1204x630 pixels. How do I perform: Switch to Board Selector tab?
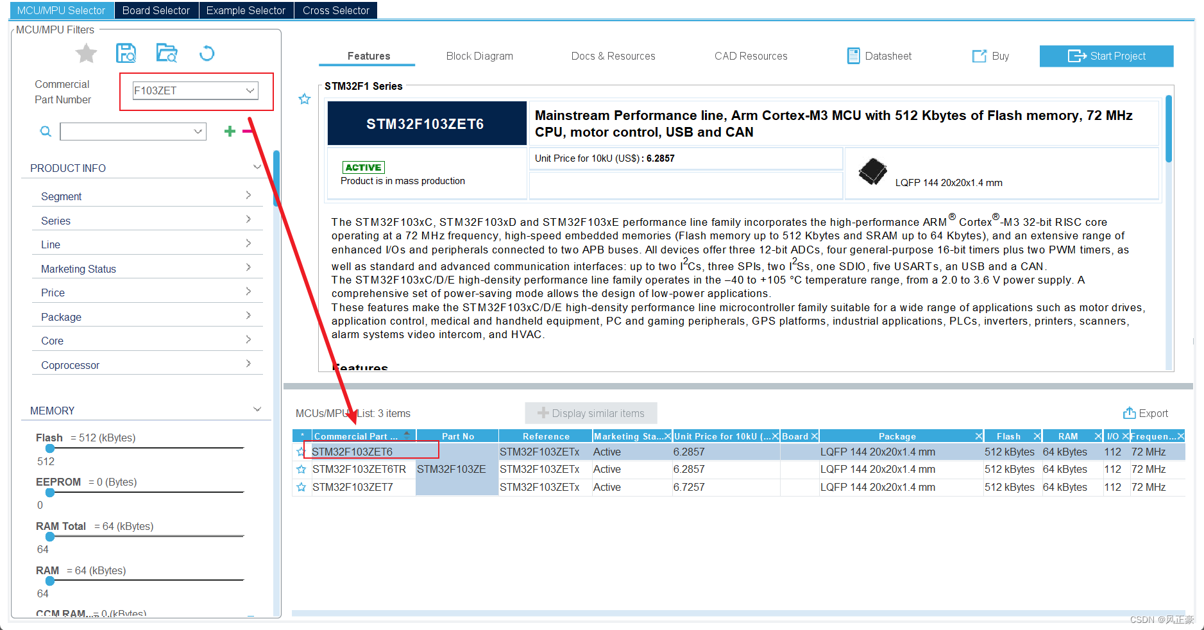coord(156,10)
